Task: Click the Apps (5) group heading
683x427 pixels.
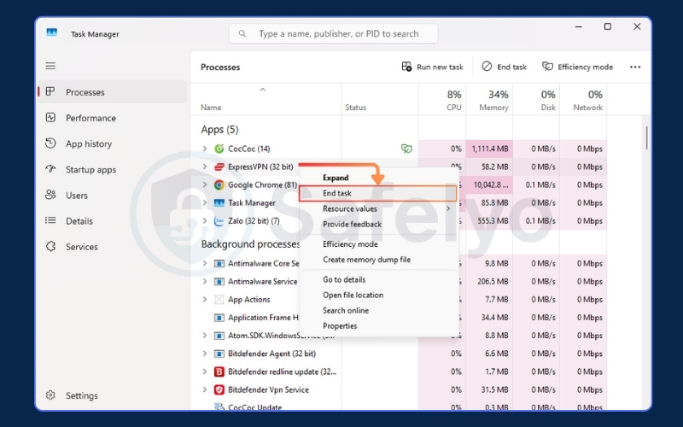Action: (x=219, y=130)
